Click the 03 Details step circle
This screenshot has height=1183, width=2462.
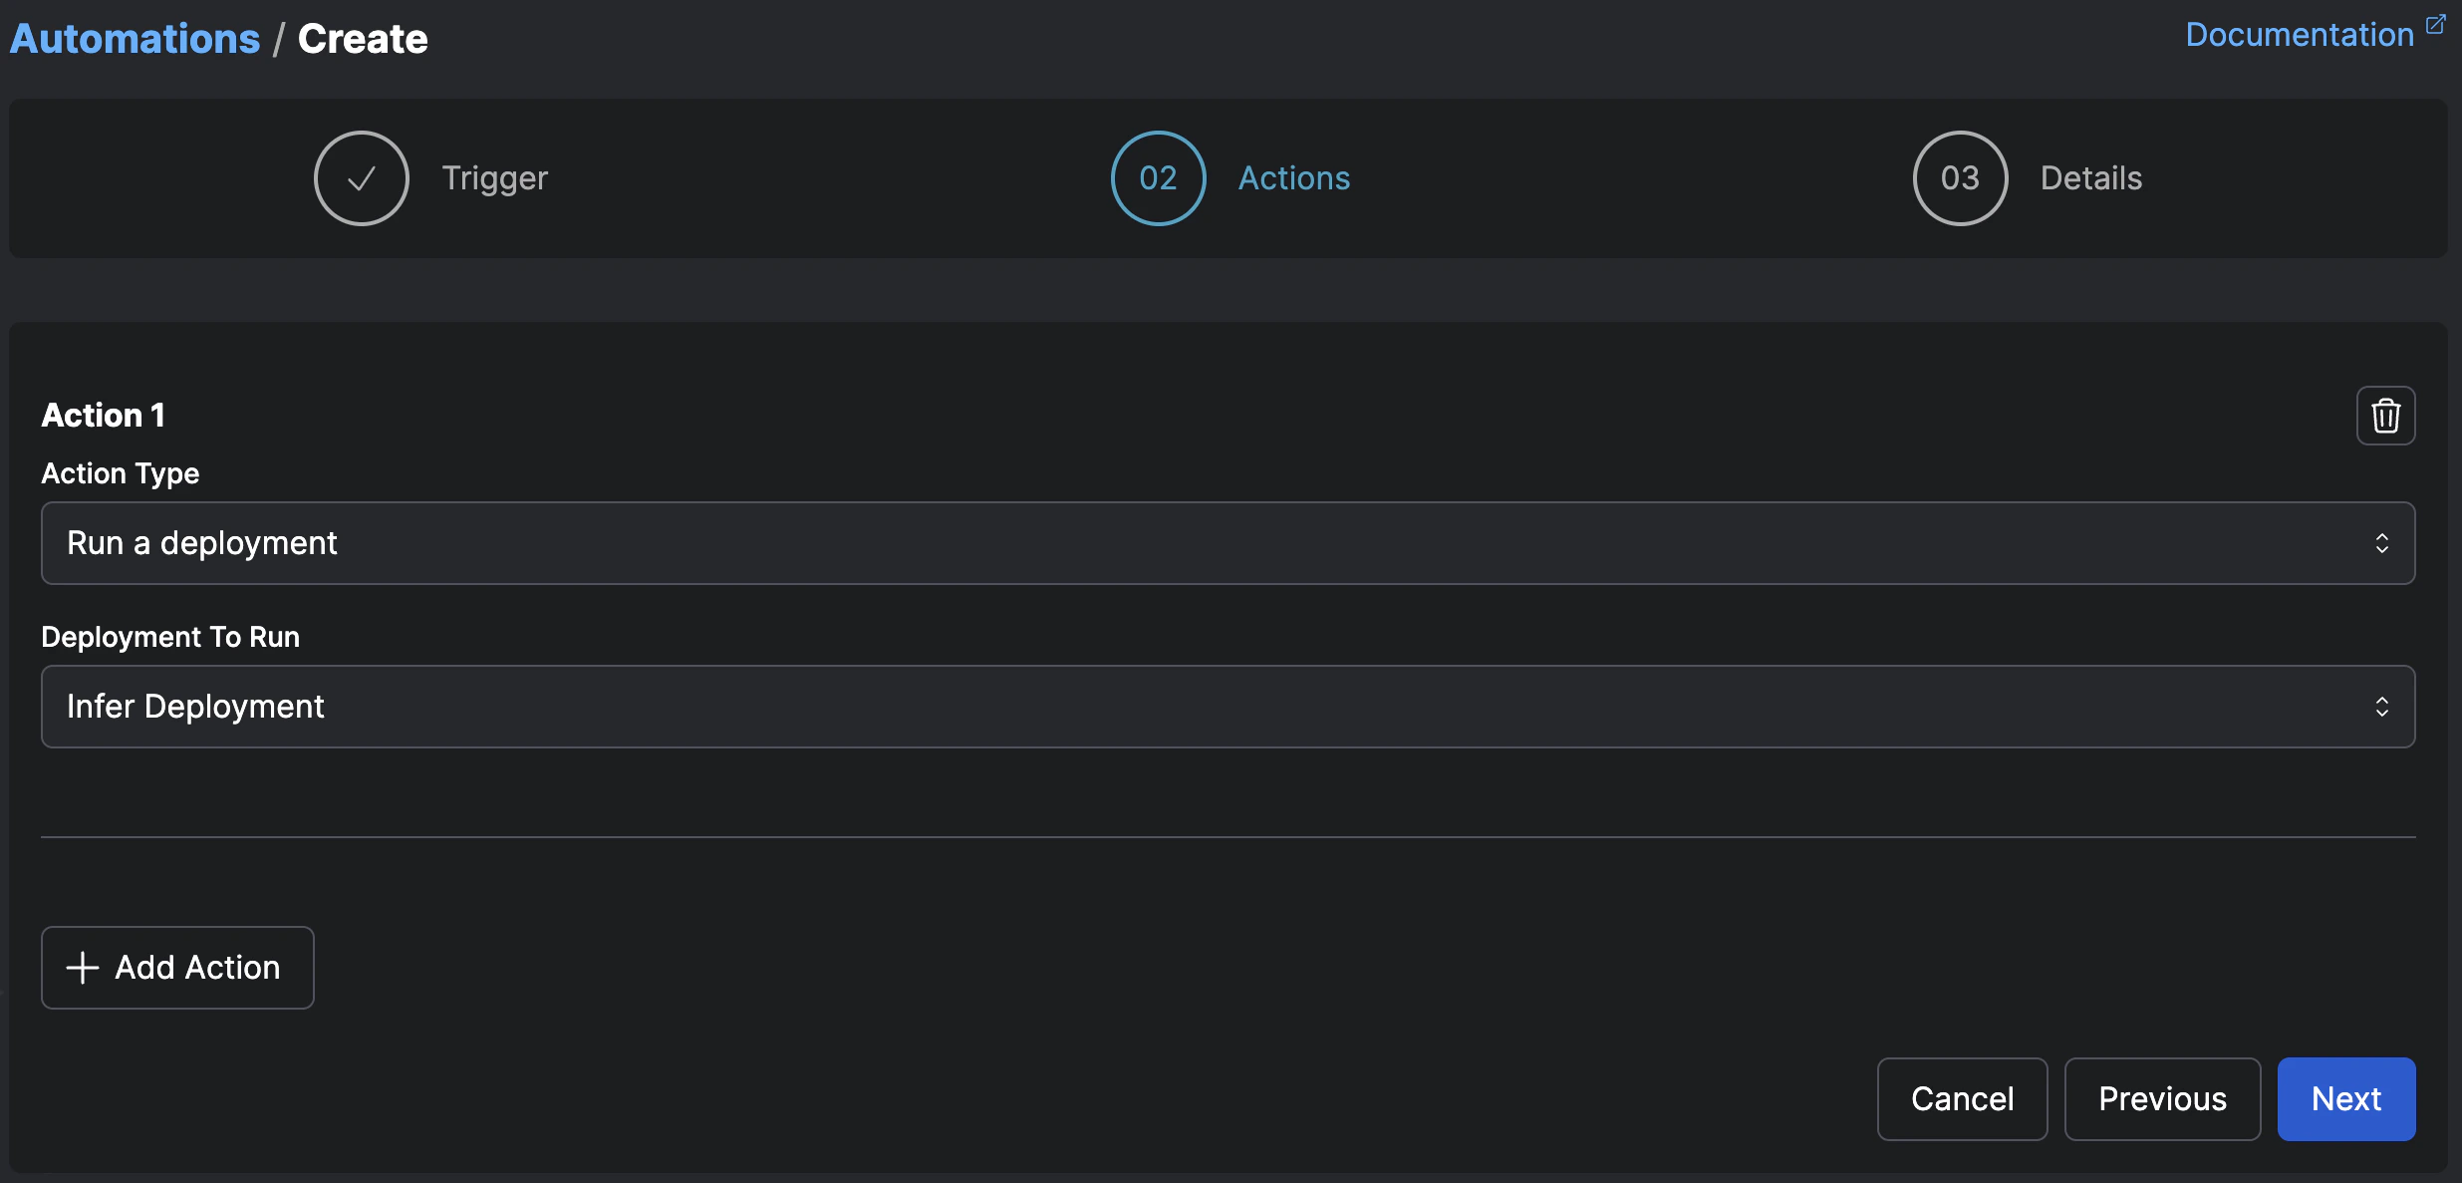tap(1959, 177)
